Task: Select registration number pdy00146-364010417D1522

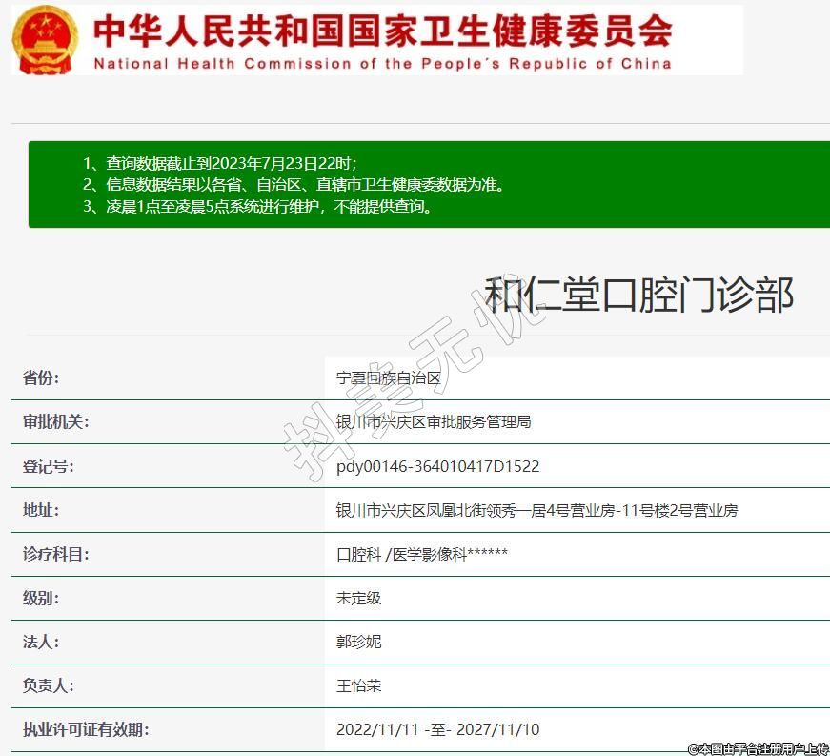Action: [x=437, y=466]
